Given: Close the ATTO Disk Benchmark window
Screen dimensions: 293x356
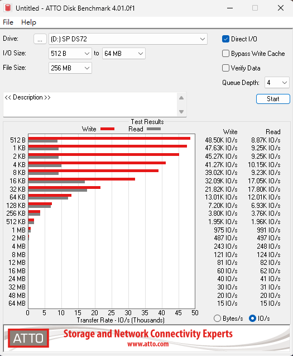Looking at the screenshot, I should 281,8.
